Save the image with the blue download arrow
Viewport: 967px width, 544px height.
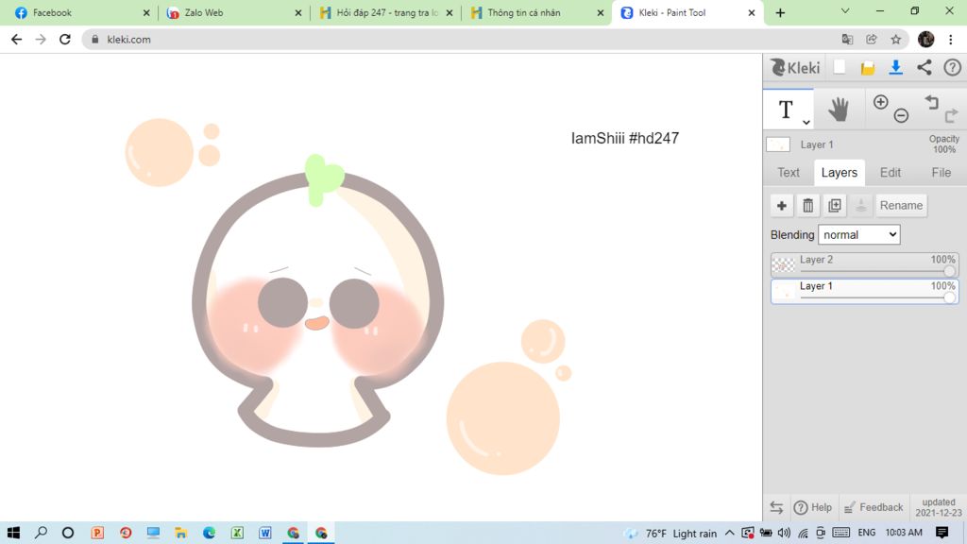[895, 67]
